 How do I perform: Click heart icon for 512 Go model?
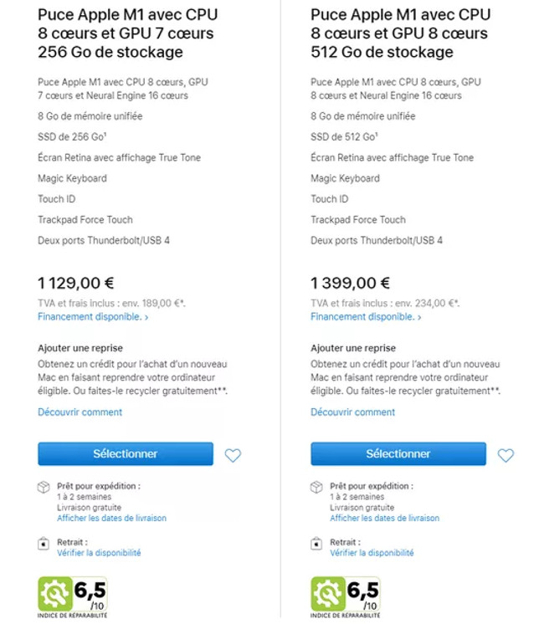506,455
